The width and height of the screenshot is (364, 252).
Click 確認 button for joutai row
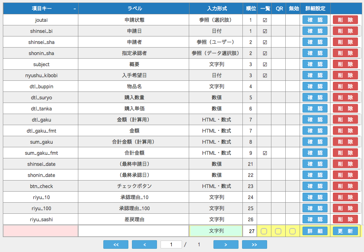coord(315,20)
